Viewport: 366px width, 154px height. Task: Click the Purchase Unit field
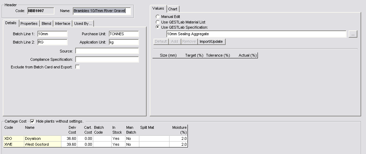click(123, 34)
